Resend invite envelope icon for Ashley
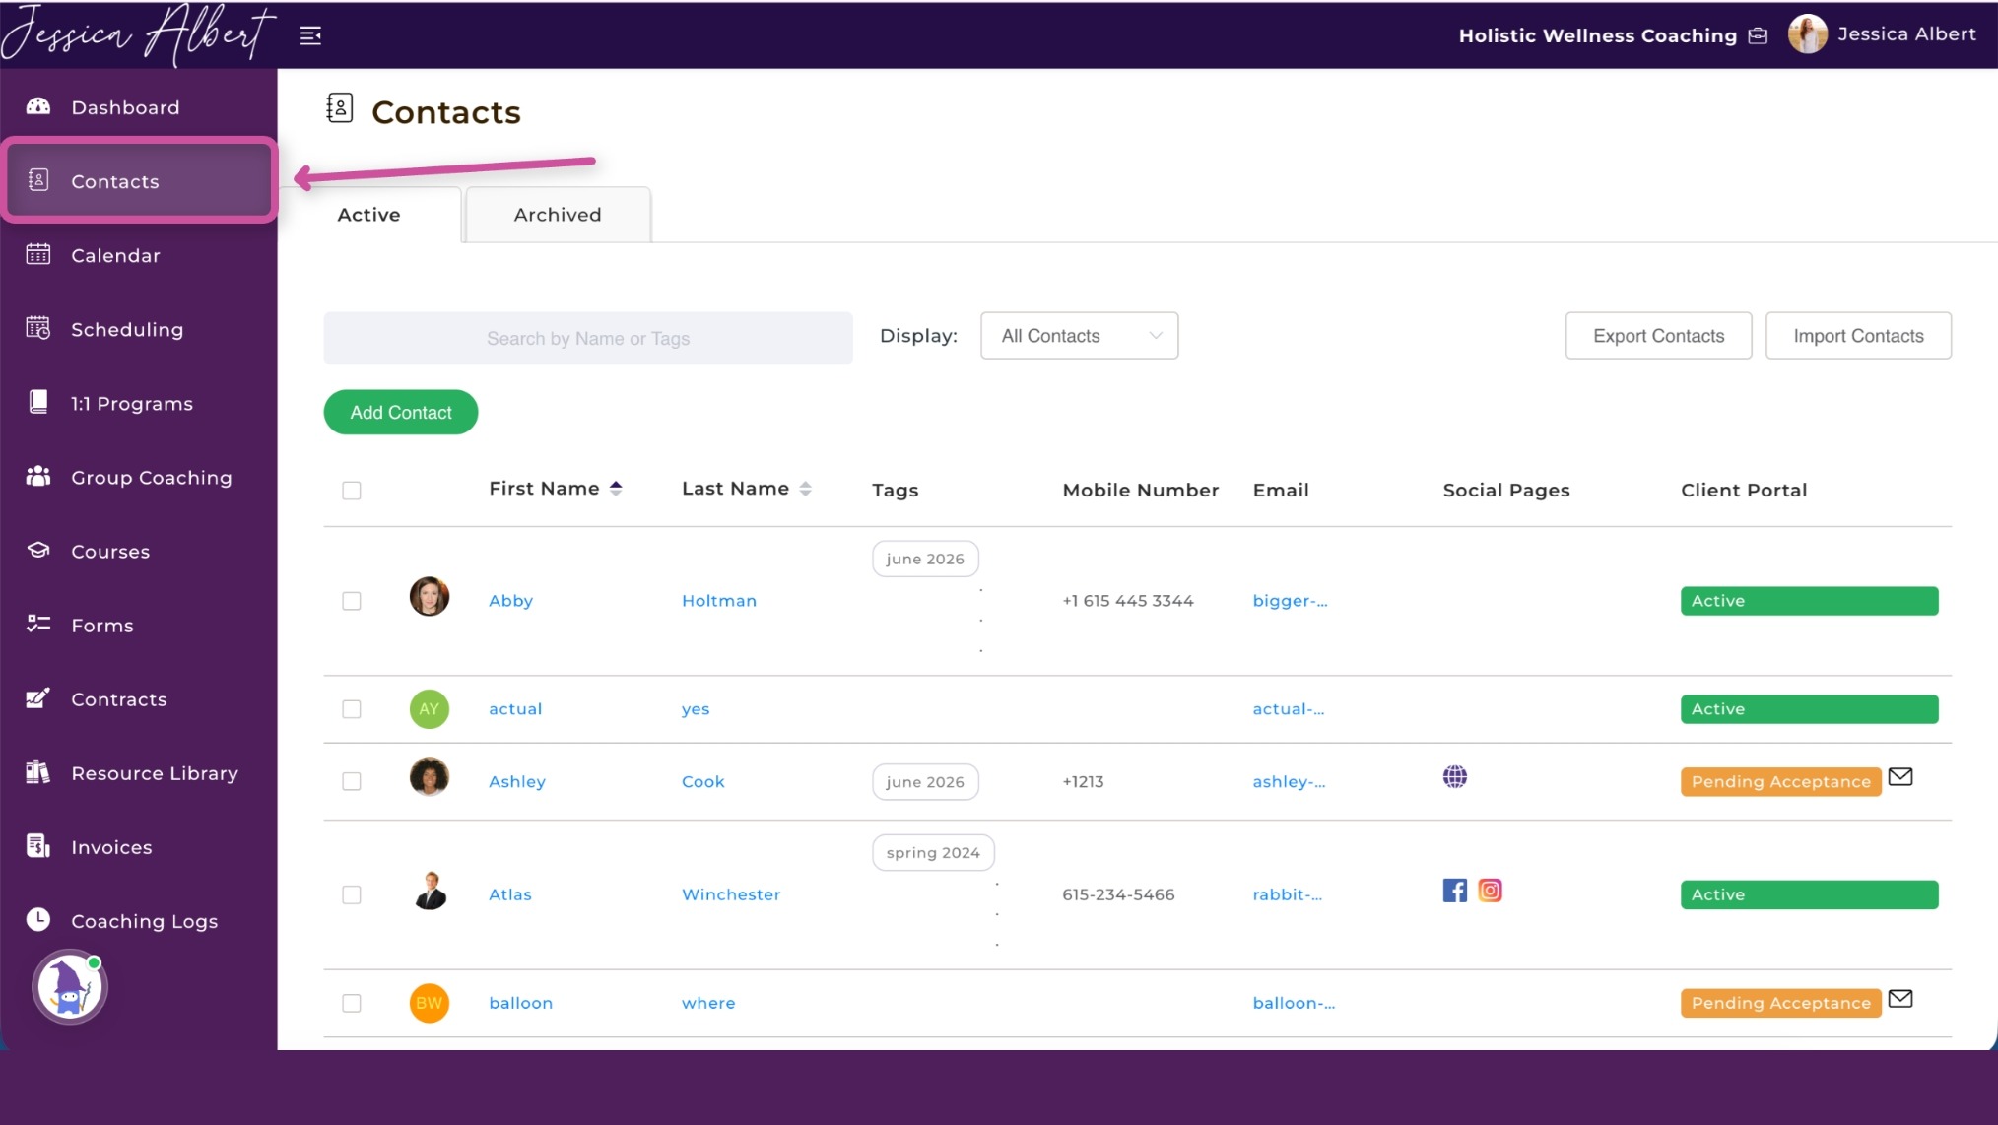The width and height of the screenshot is (1998, 1125). click(1900, 777)
